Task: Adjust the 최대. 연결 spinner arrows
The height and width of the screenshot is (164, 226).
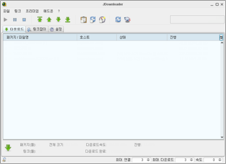Action: pos(148,160)
